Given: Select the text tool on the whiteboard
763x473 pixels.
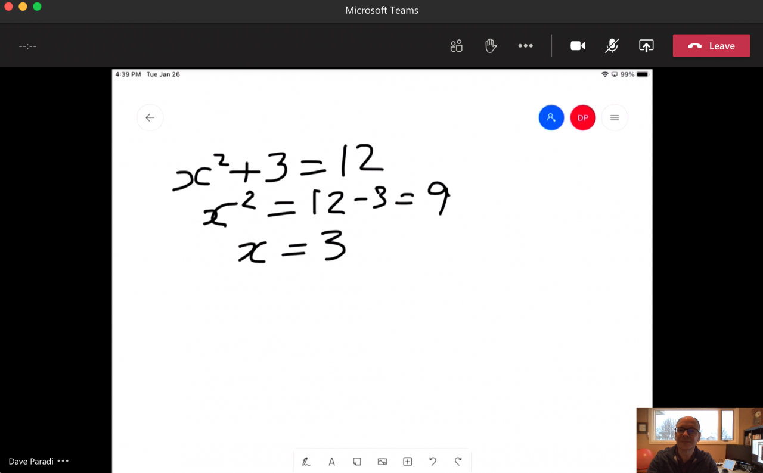Looking at the screenshot, I should point(332,461).
